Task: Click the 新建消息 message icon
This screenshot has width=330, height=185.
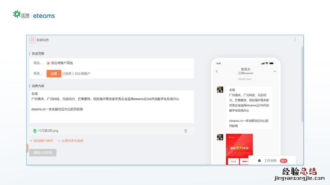Action: (32, 40)
